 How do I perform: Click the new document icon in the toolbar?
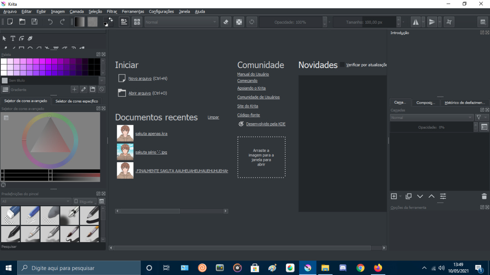tap(10, 22)
